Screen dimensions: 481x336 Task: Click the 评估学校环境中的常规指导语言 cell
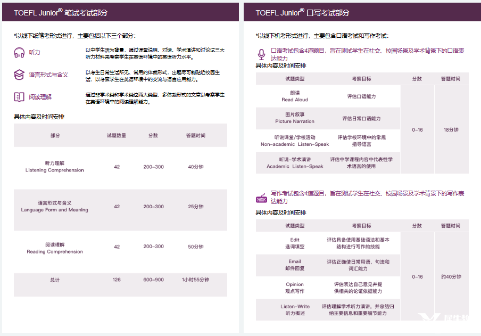[x=361, y=141]
